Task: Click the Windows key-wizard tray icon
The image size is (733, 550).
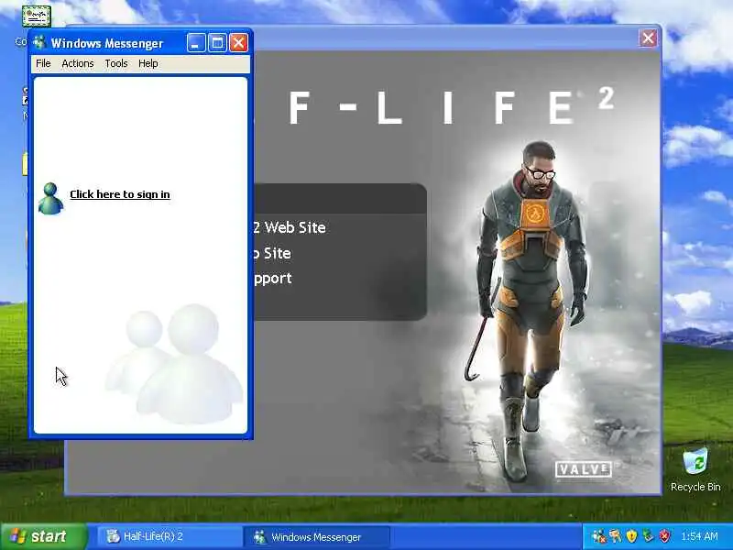Action: pyautogui.click(x=615, y=536)
